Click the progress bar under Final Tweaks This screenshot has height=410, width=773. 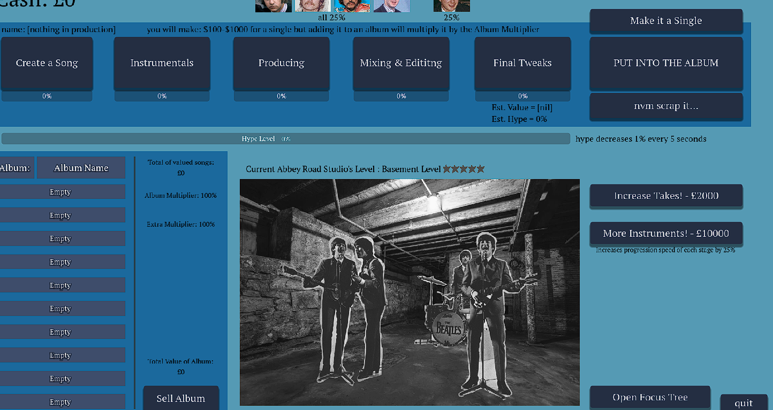tap(522, 96)
